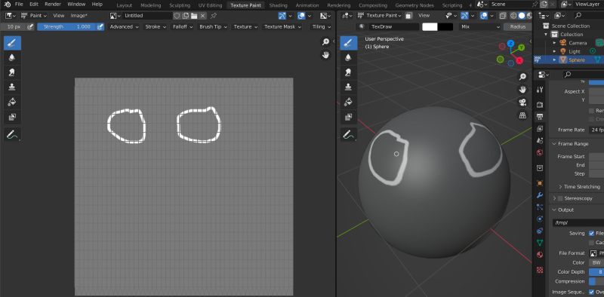Image resolution: width=604 pixels, height=297 pixels.
Task: Select the Smear tool in image editor
Action: [x=12, y=72]
